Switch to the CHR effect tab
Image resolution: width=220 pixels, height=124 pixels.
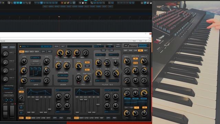tap(135, 50)
